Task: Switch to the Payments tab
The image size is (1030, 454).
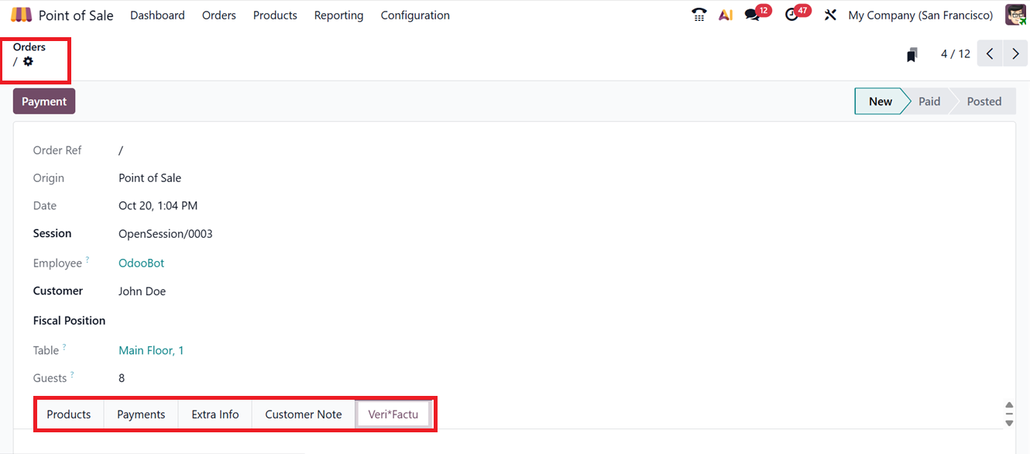Action: pos(141,414)
